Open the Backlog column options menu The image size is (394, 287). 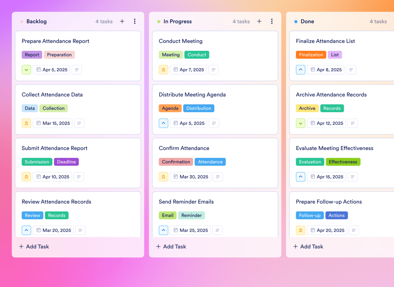[135, 21]
